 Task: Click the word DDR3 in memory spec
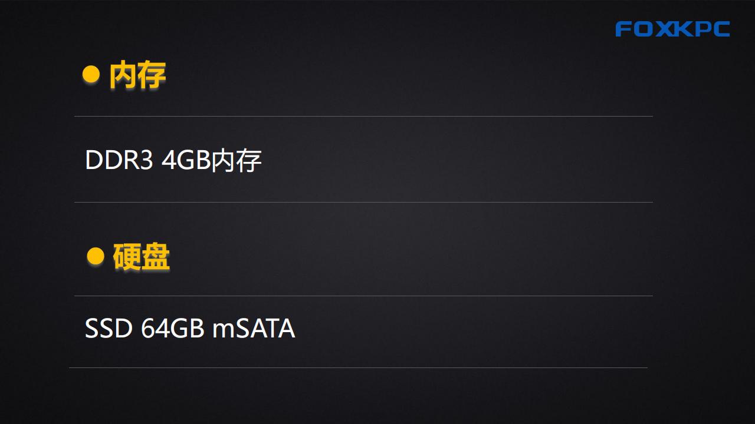(119, 160)
